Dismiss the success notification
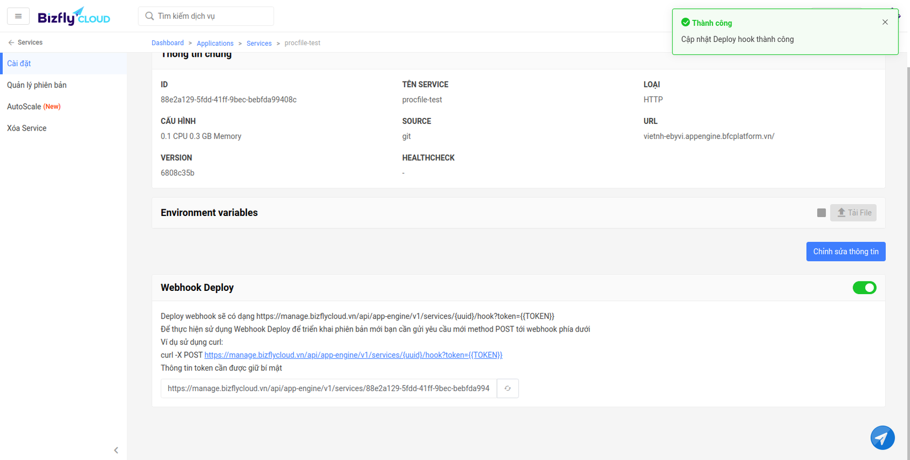Screen dimensions: 910x460 point(885,22)
